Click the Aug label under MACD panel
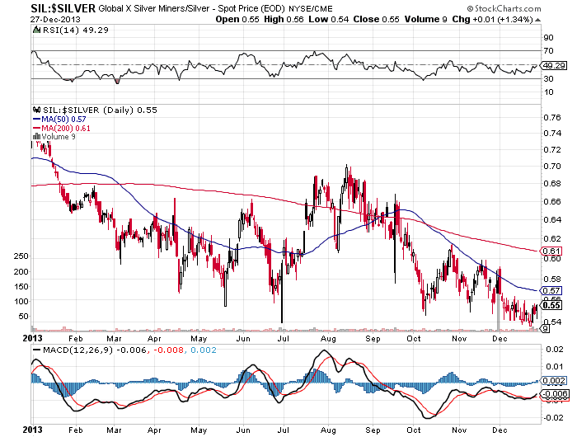 coord(328,430)
